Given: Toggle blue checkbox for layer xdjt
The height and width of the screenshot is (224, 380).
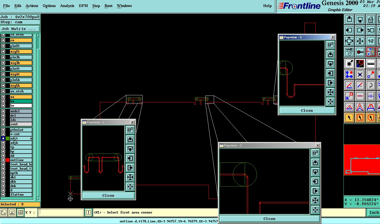Looking at the screenshot, I should (3, 138).
